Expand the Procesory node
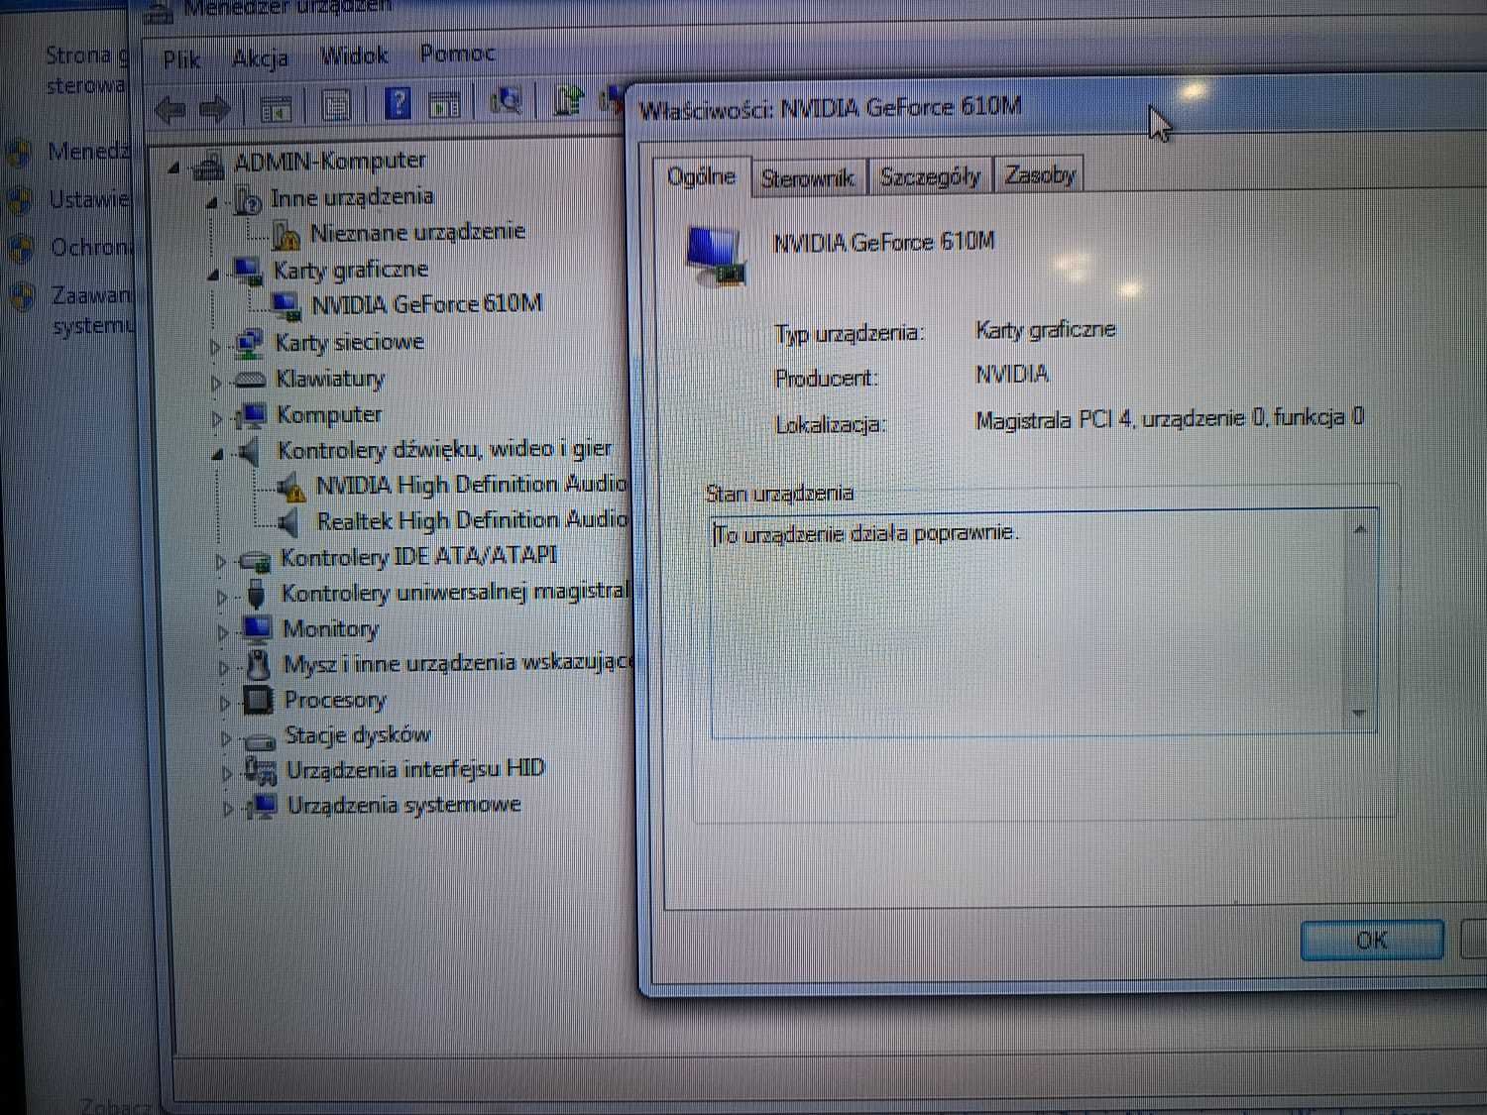 pos(225,704)
